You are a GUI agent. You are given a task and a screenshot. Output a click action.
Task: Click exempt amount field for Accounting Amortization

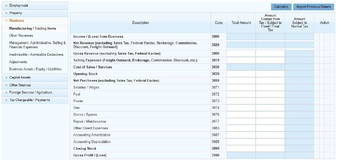[x=270, y=135]
